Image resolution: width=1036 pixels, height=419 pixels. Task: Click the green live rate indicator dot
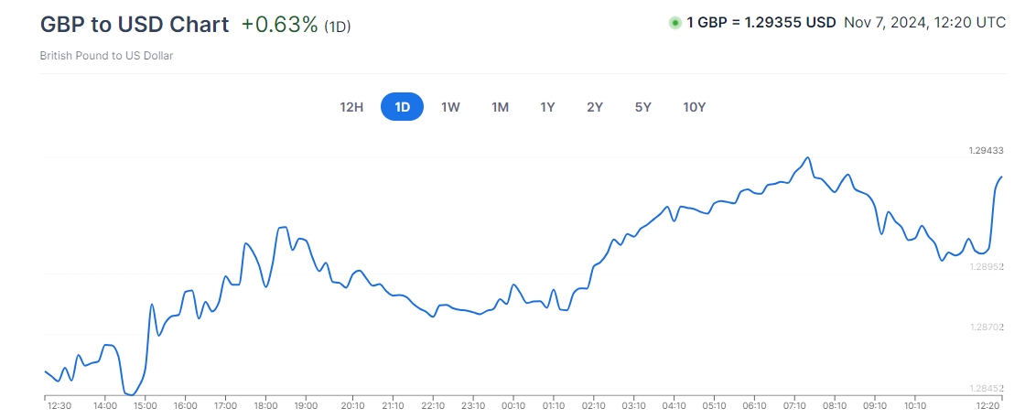(674, 23)
